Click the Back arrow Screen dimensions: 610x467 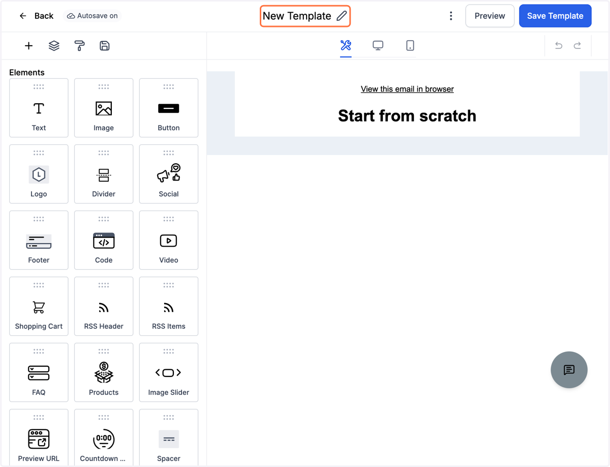(x=23, y=16)
